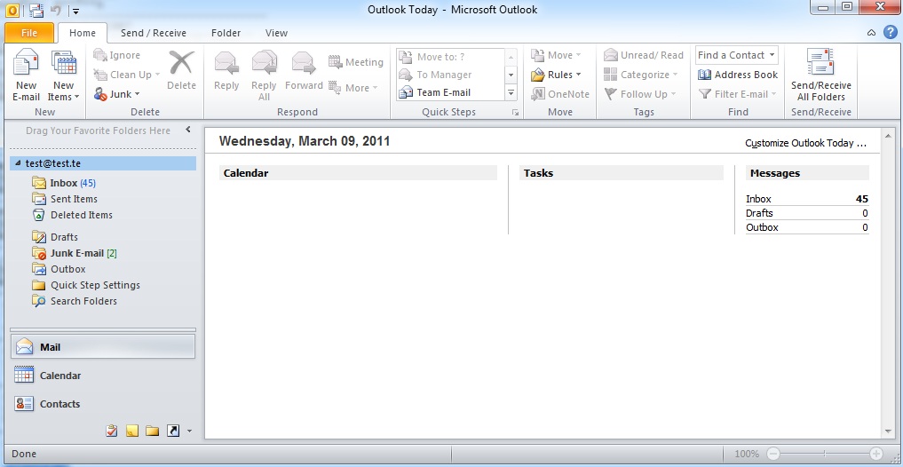Collapse the test@test.te account tree
This screenshot has height=467, width=903.
18,163
